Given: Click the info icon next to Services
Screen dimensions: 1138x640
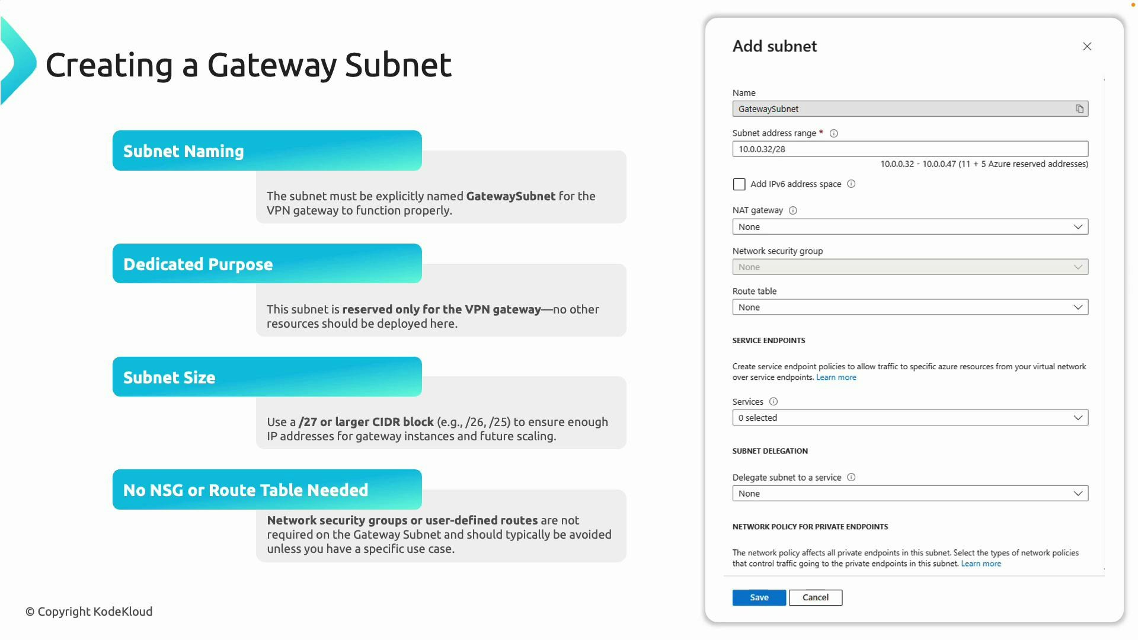Looking at the screenshot, I should [773, 401].
